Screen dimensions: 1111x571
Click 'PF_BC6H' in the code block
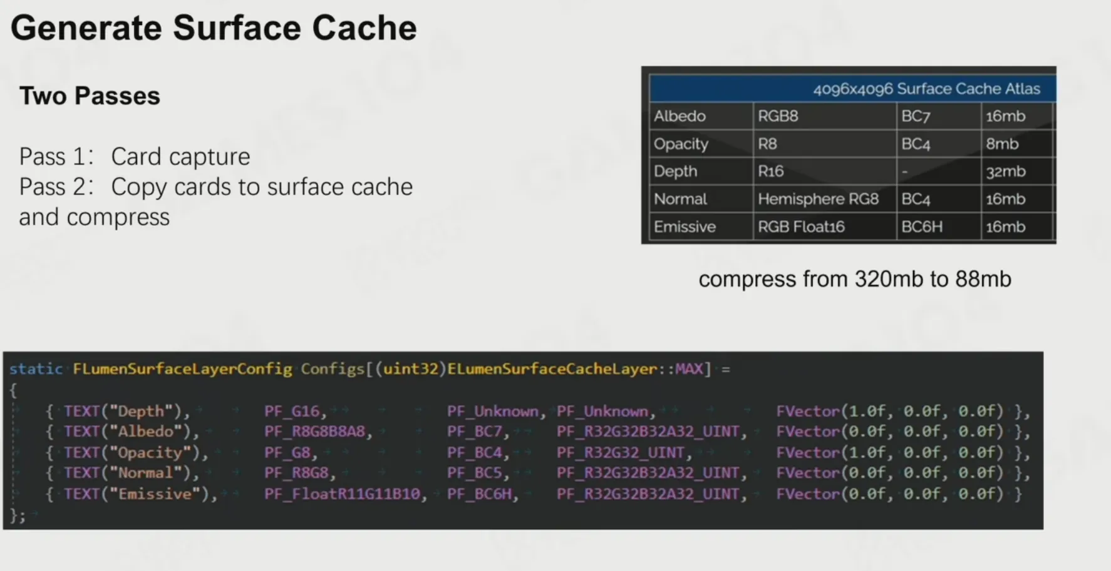[x=479, y=494]
